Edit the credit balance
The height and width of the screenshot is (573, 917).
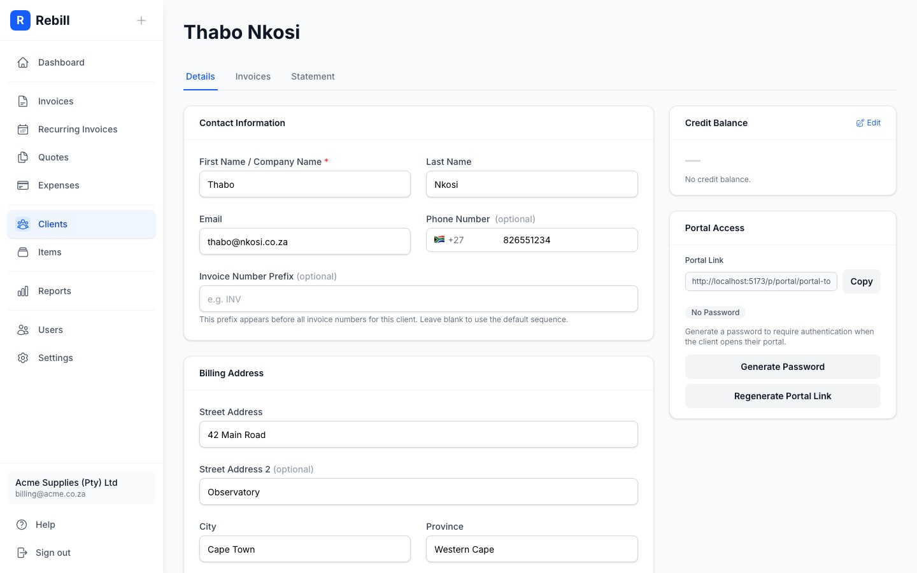(x=869, y=123)
